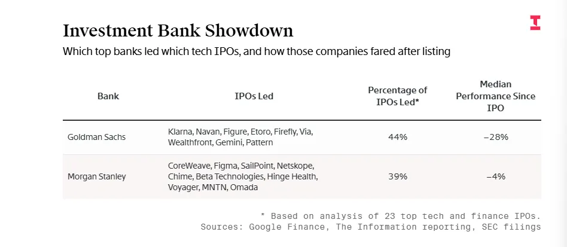Click the "Investment Bank Showdown" title

pos(178,31)
